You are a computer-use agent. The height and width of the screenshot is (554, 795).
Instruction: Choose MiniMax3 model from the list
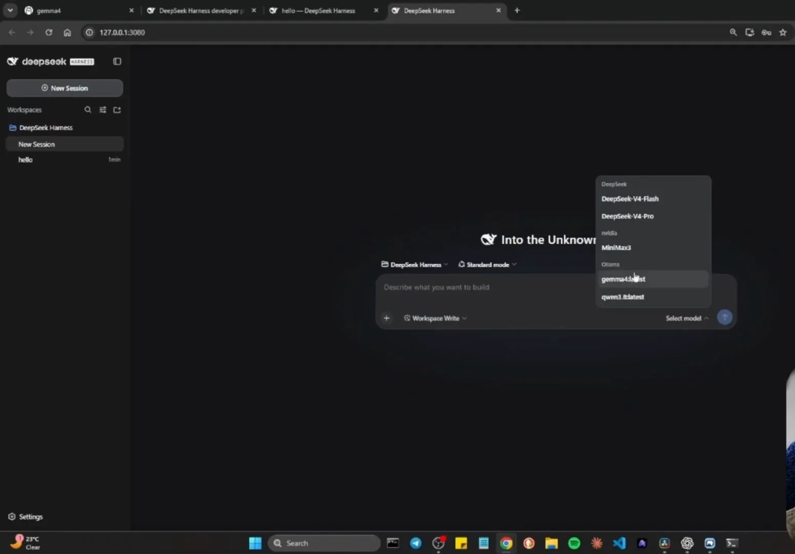653,248
